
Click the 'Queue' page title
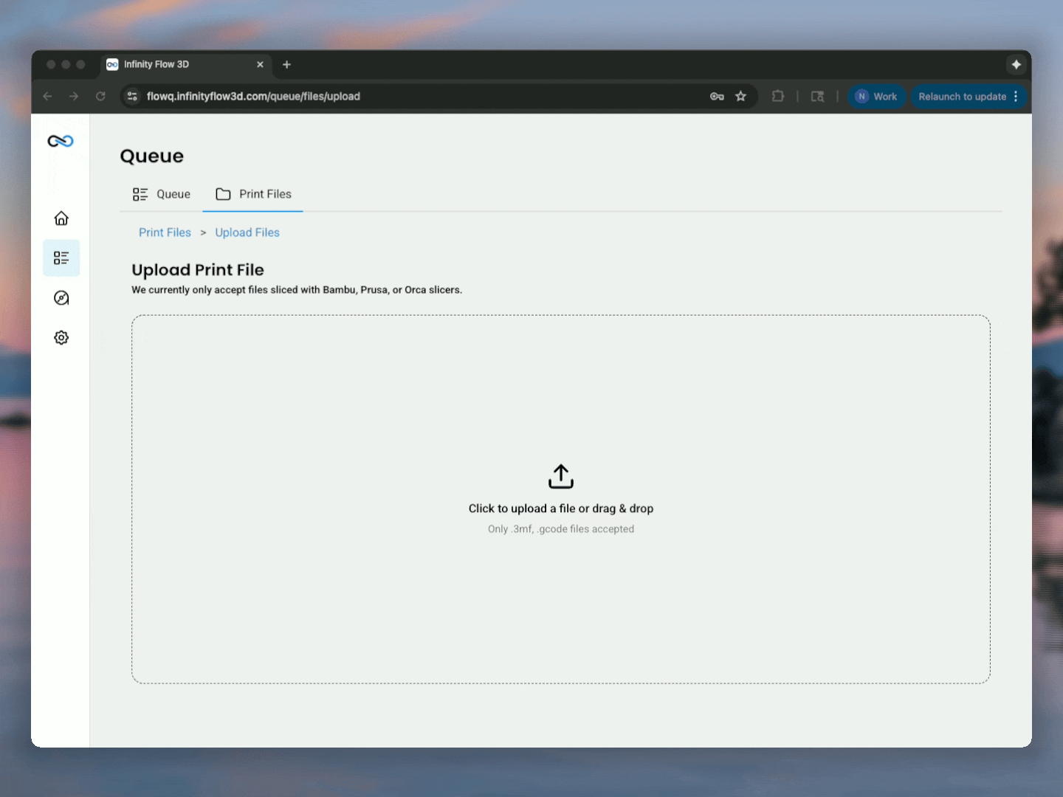(152, 156)
